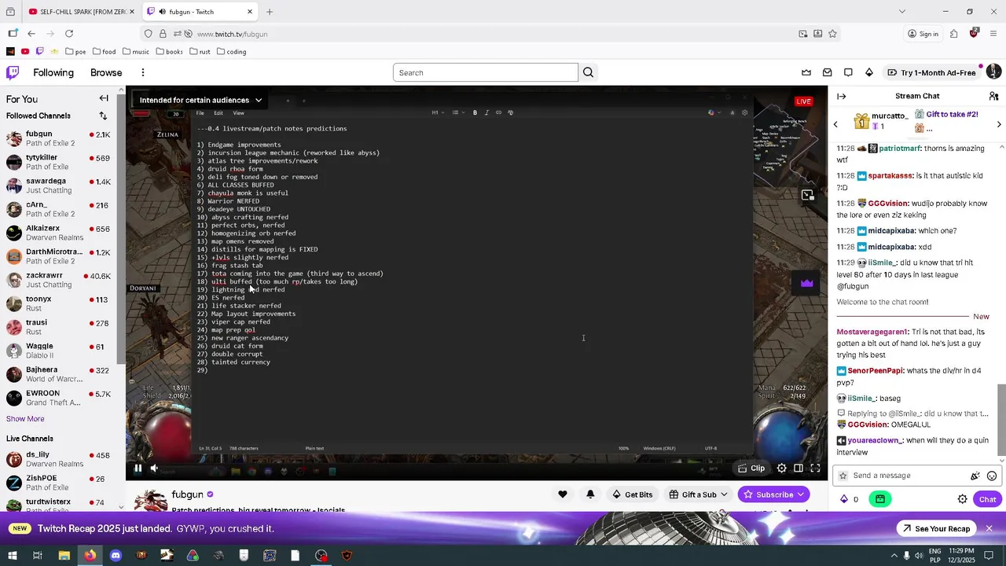1006x566 pixels.
Task: Click the purple Chat send button
Action: [x=987, y=499]
